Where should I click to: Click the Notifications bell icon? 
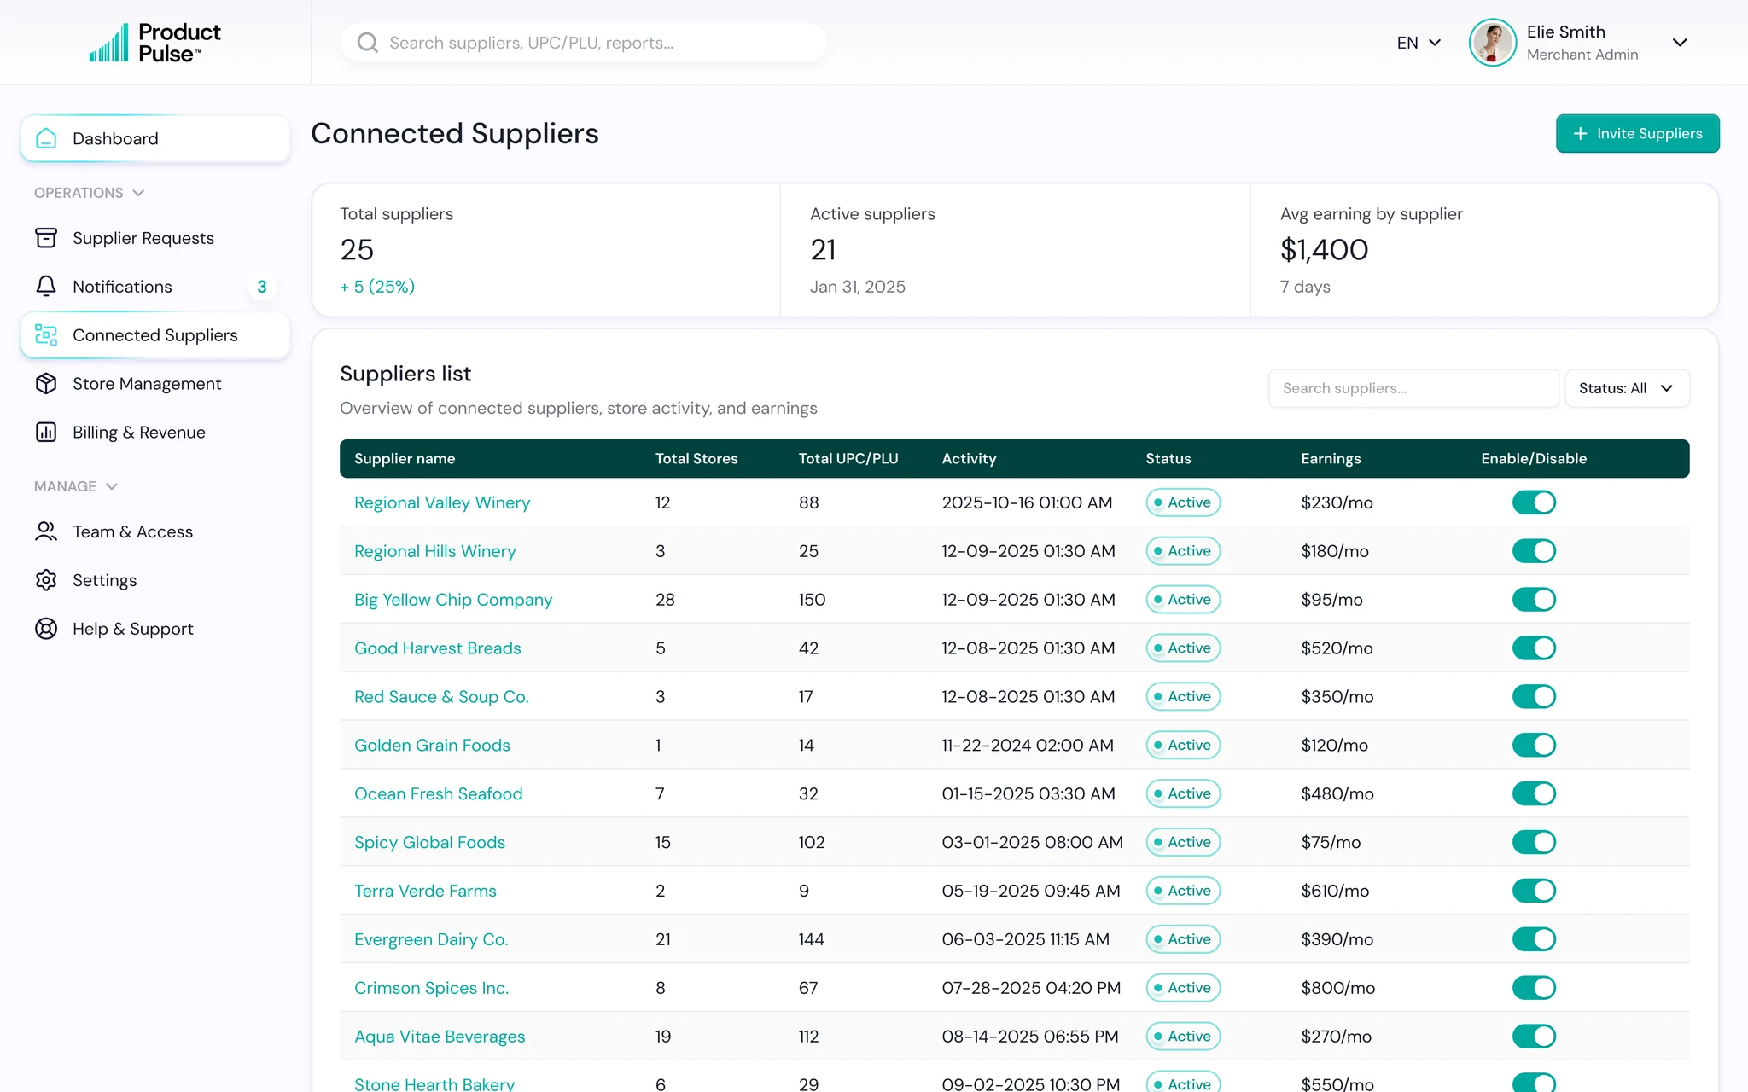tap(46, 287)
